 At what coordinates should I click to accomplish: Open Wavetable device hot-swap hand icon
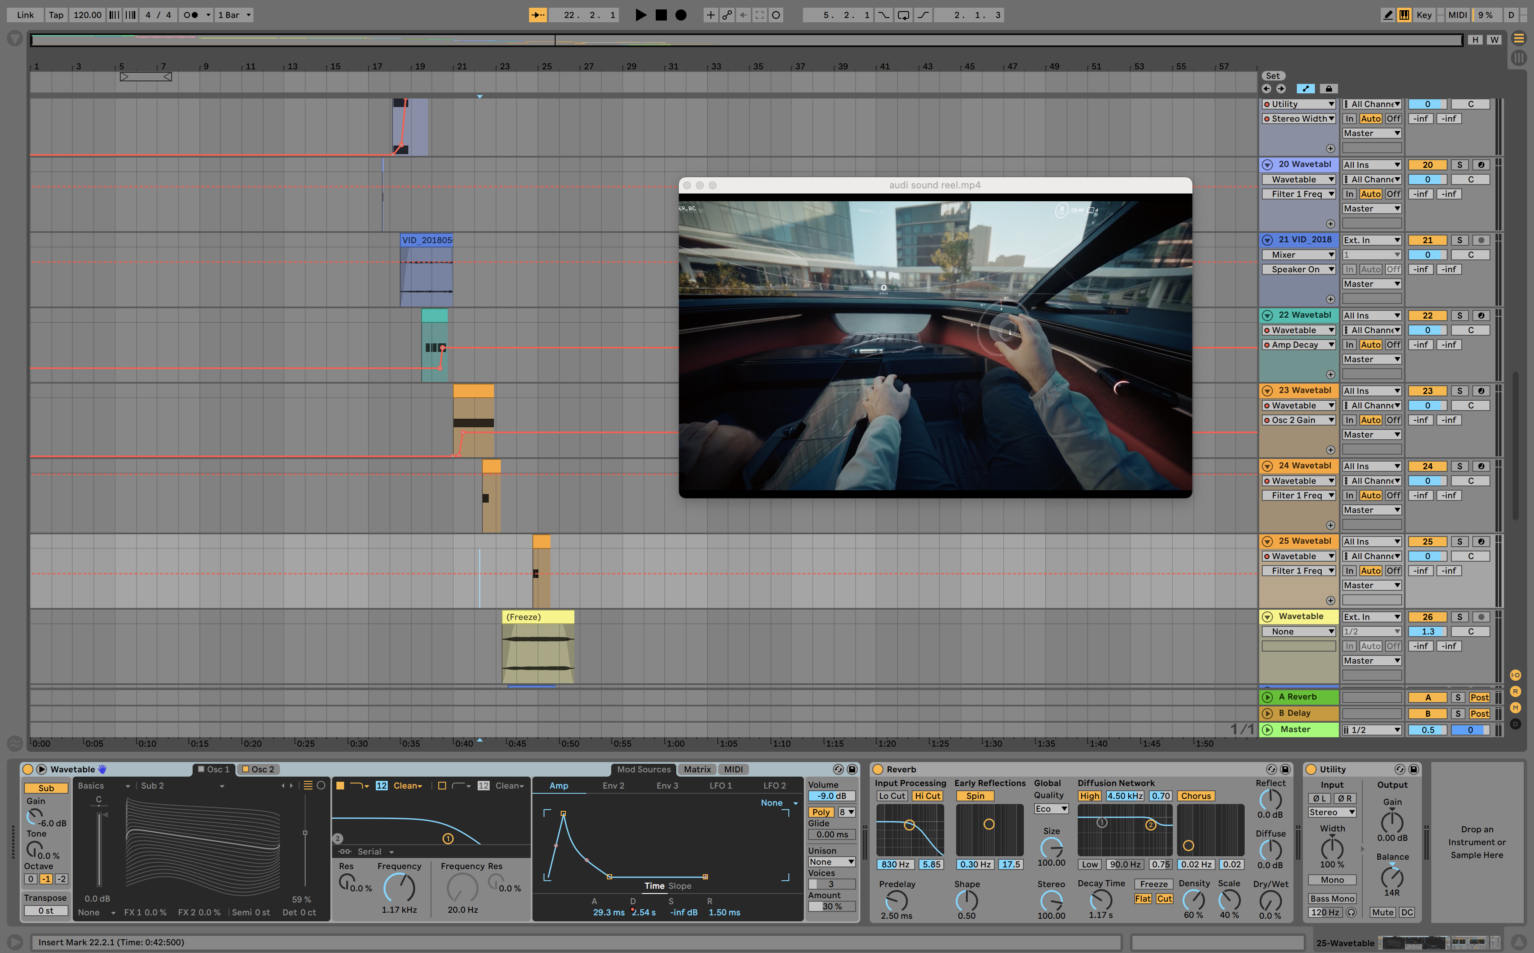[102, 769]
